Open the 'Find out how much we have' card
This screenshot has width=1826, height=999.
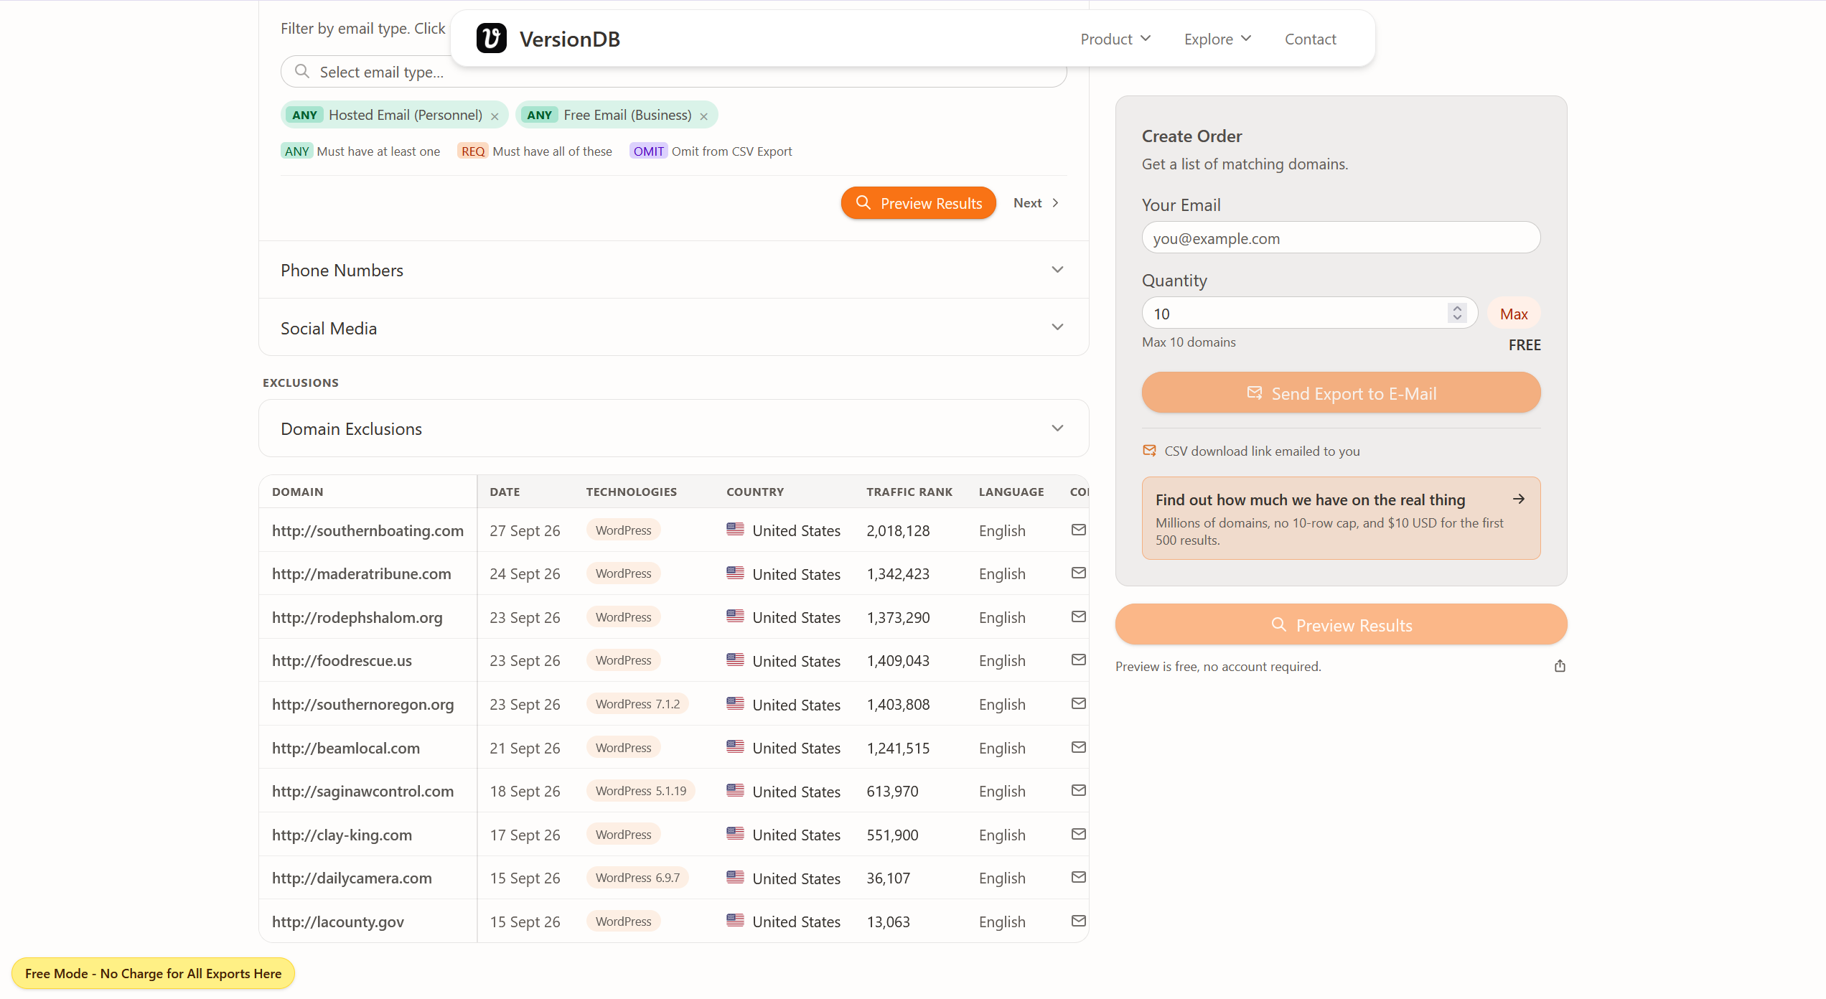click(1341, 518)
